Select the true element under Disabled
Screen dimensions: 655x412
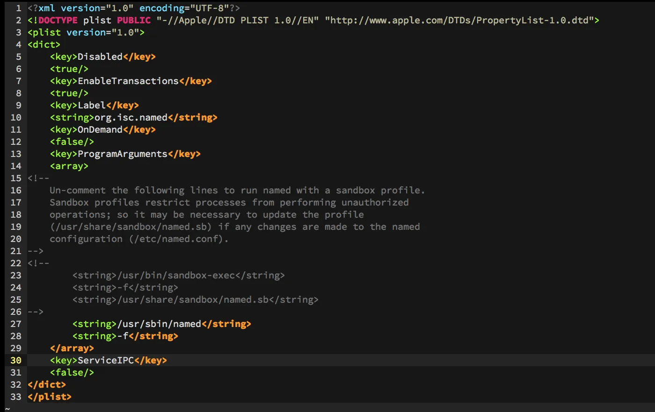(69, 69)
